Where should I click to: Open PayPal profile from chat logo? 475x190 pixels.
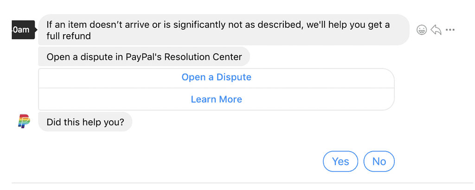[24, 122]
